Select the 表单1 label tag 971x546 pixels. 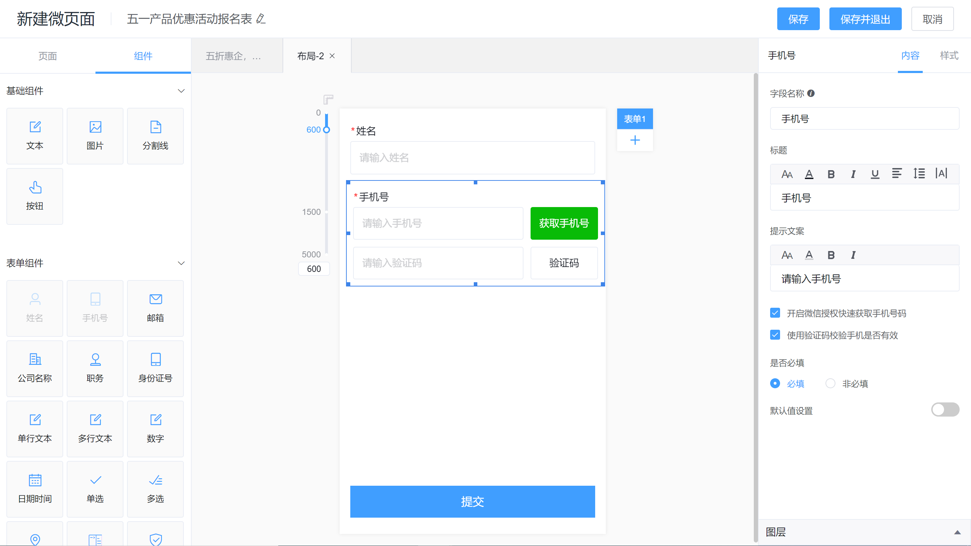635,119
